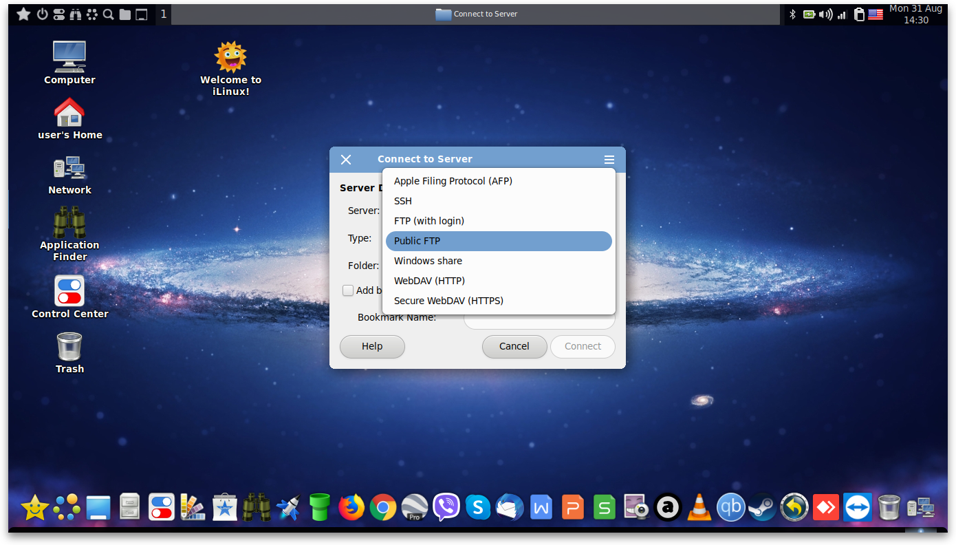The image size is (956, 545).
Task: Launch the rocket dock icon
Action: pyautogui.click(x=288, y=508)
